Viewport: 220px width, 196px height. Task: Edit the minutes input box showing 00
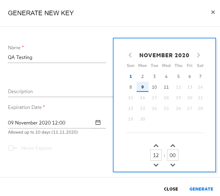tap(173, 155)
